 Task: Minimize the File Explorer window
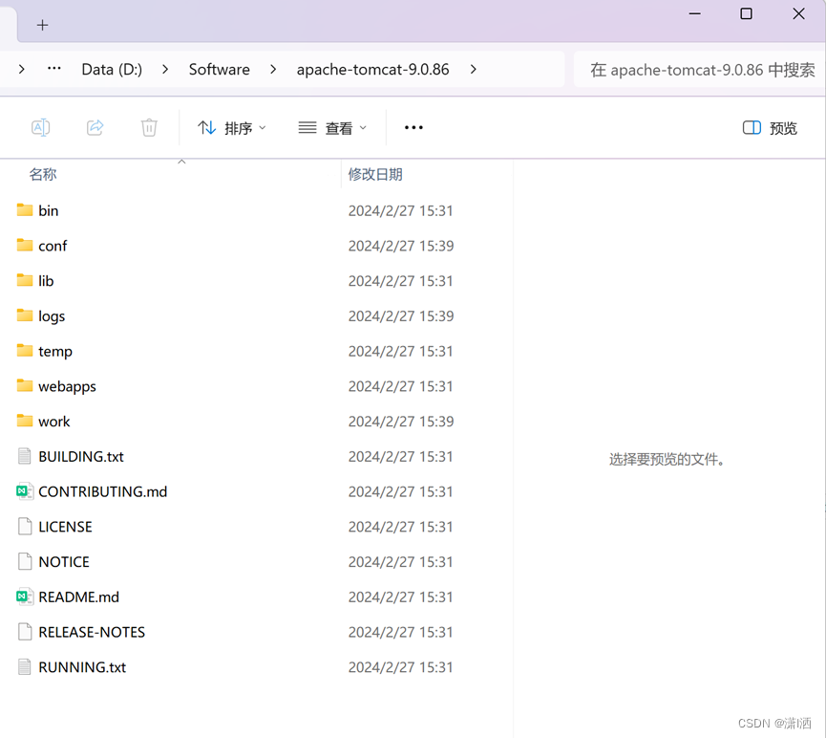695,13
